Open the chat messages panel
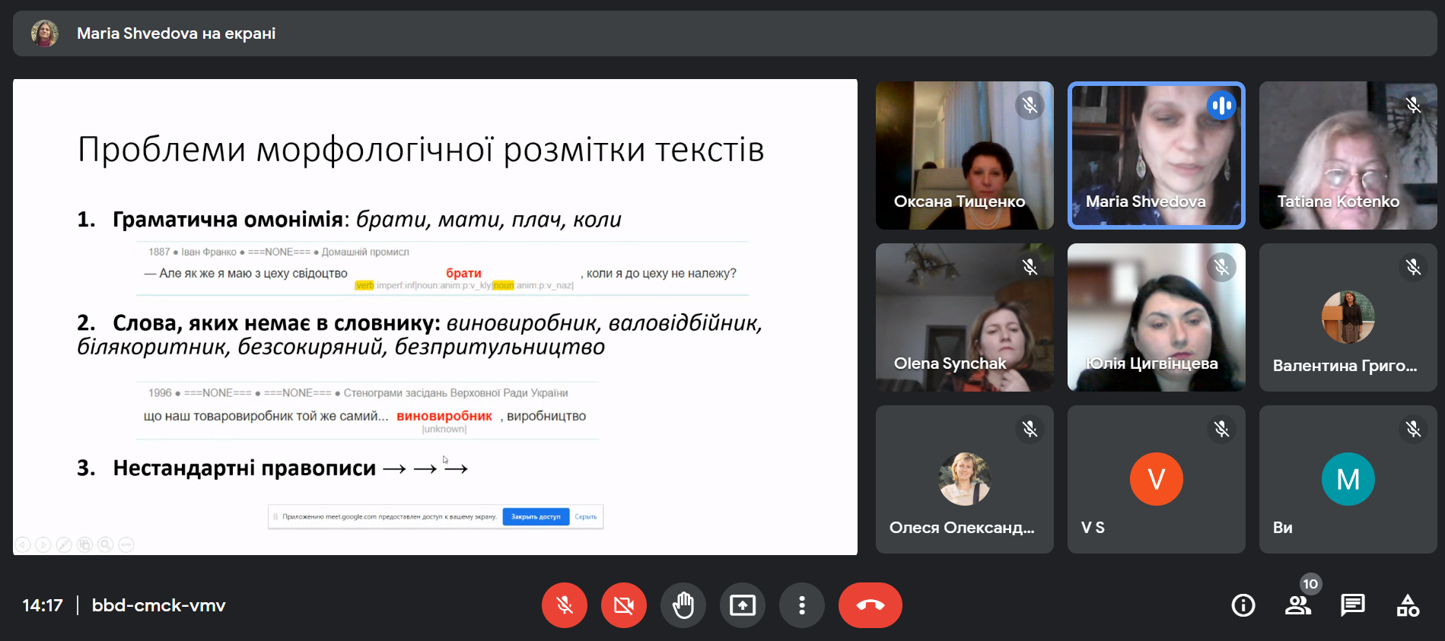 1352,605
